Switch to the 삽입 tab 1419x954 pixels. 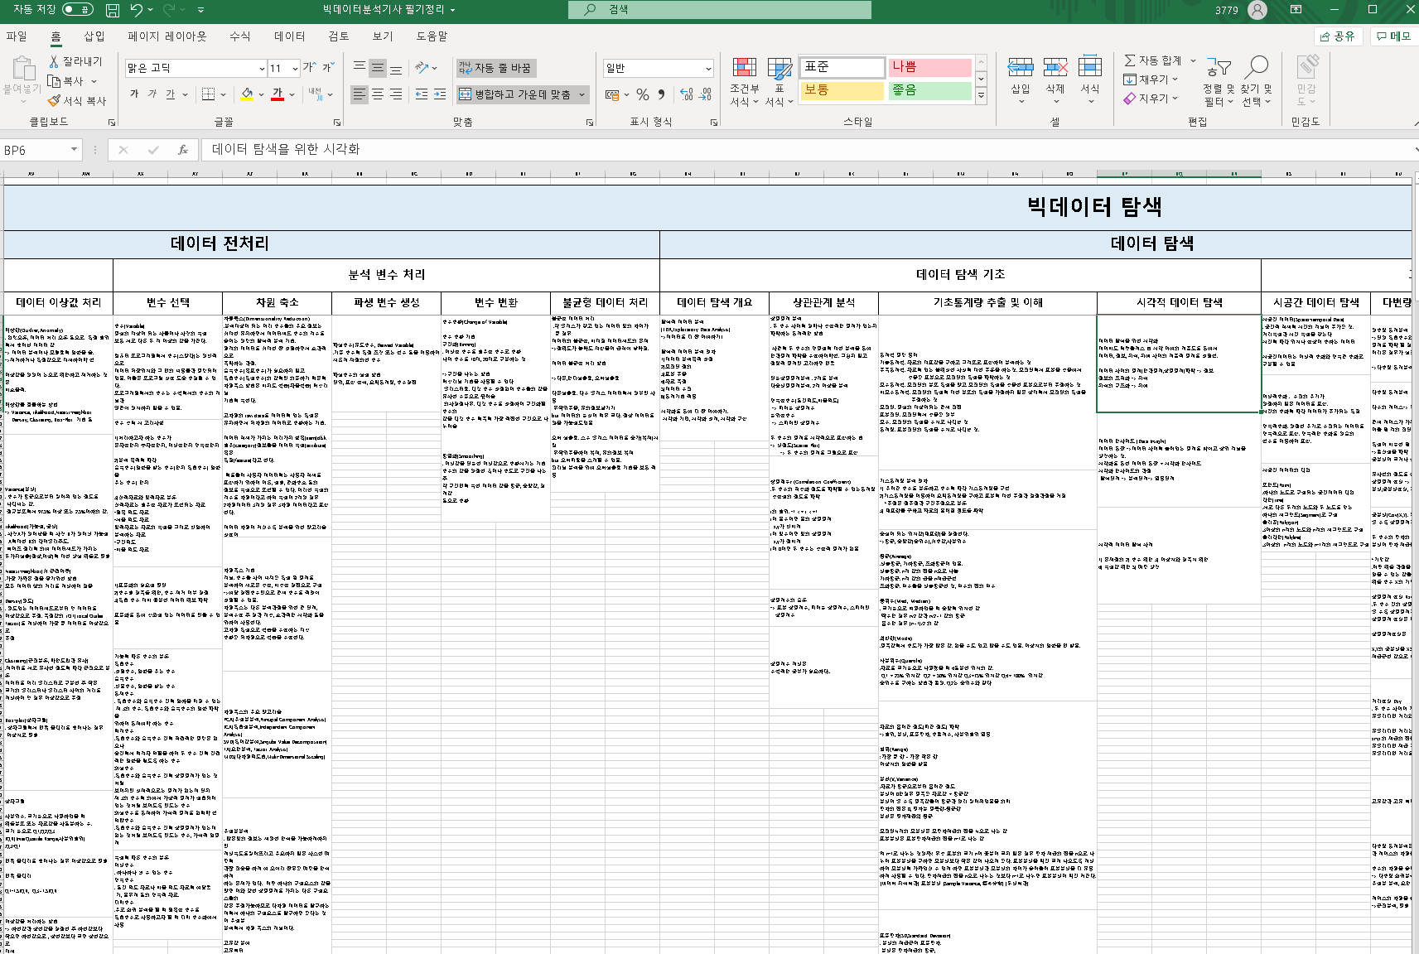tap(94, 36)
